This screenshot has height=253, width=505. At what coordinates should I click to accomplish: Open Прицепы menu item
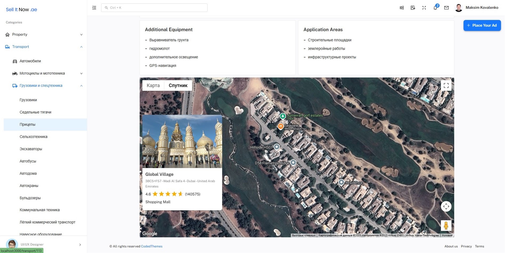pos(27,124)
